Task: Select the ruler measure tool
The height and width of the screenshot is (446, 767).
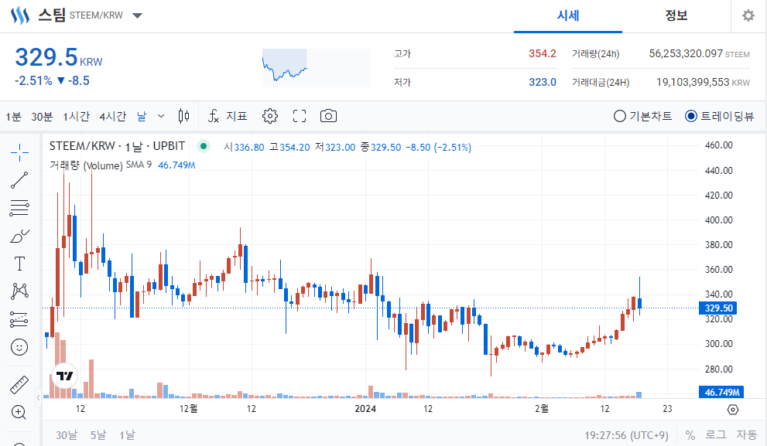Action: click(19, 384)
